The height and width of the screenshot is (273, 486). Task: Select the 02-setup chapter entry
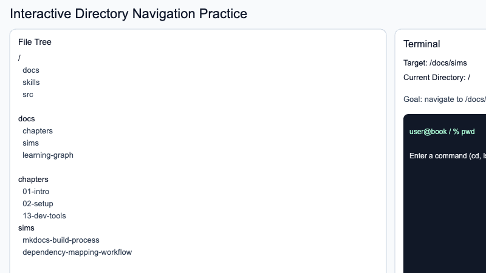[38, 204]
